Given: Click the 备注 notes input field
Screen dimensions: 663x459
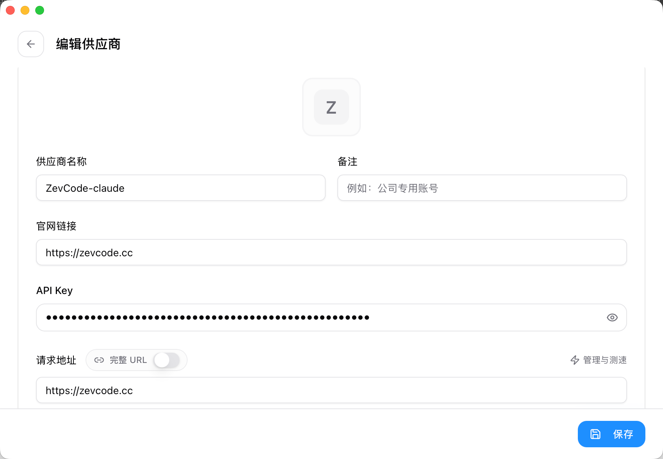Looking at the screenshot, I should point(482,188).
